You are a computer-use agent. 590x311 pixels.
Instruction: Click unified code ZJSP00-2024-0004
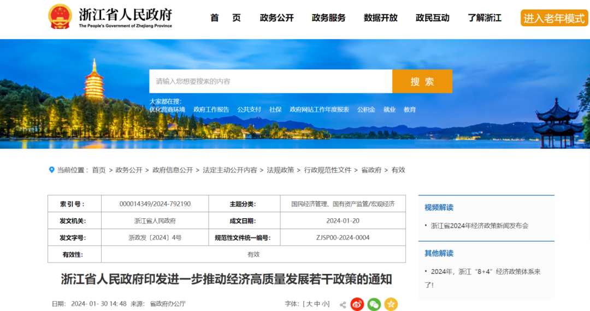click(x=343, y=237)
